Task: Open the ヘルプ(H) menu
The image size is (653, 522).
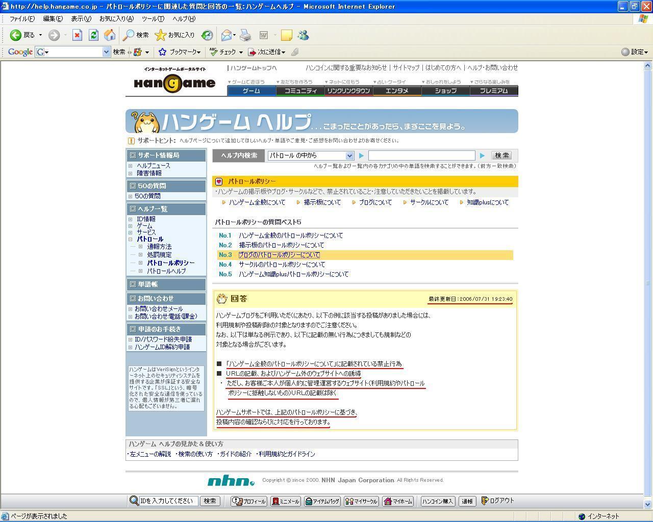Action: [184, 19]
